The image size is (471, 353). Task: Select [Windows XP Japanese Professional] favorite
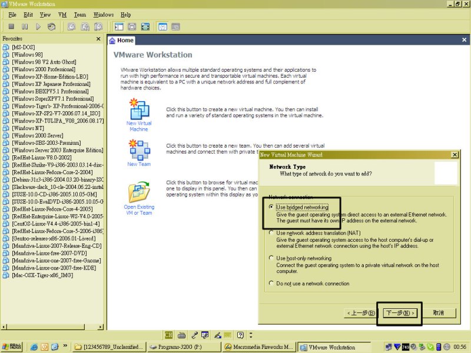(51, 84)
